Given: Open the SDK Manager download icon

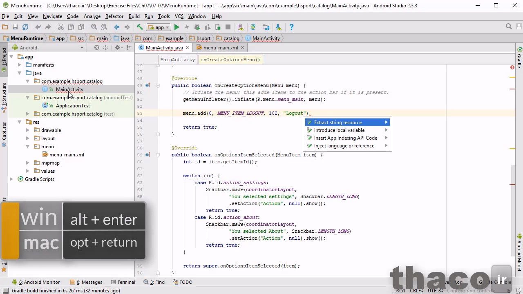Looking at the screenshot, I should pyautogui.click(x=279, y=27).
